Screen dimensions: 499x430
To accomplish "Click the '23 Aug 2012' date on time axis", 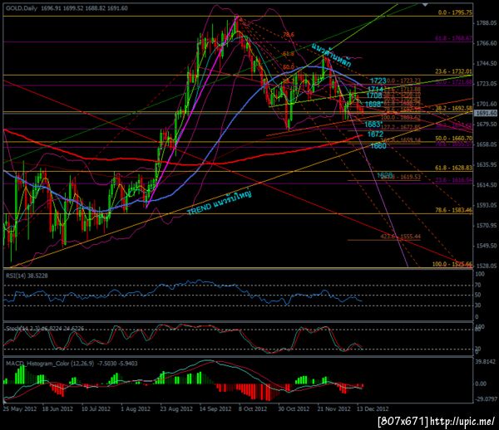I will click(176, 408).
